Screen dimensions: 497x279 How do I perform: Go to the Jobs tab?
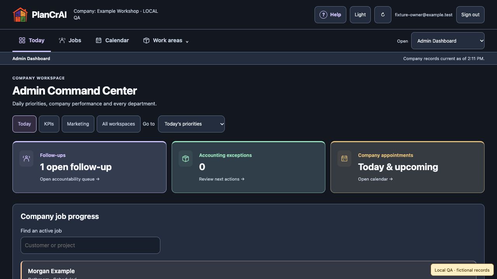70,40
